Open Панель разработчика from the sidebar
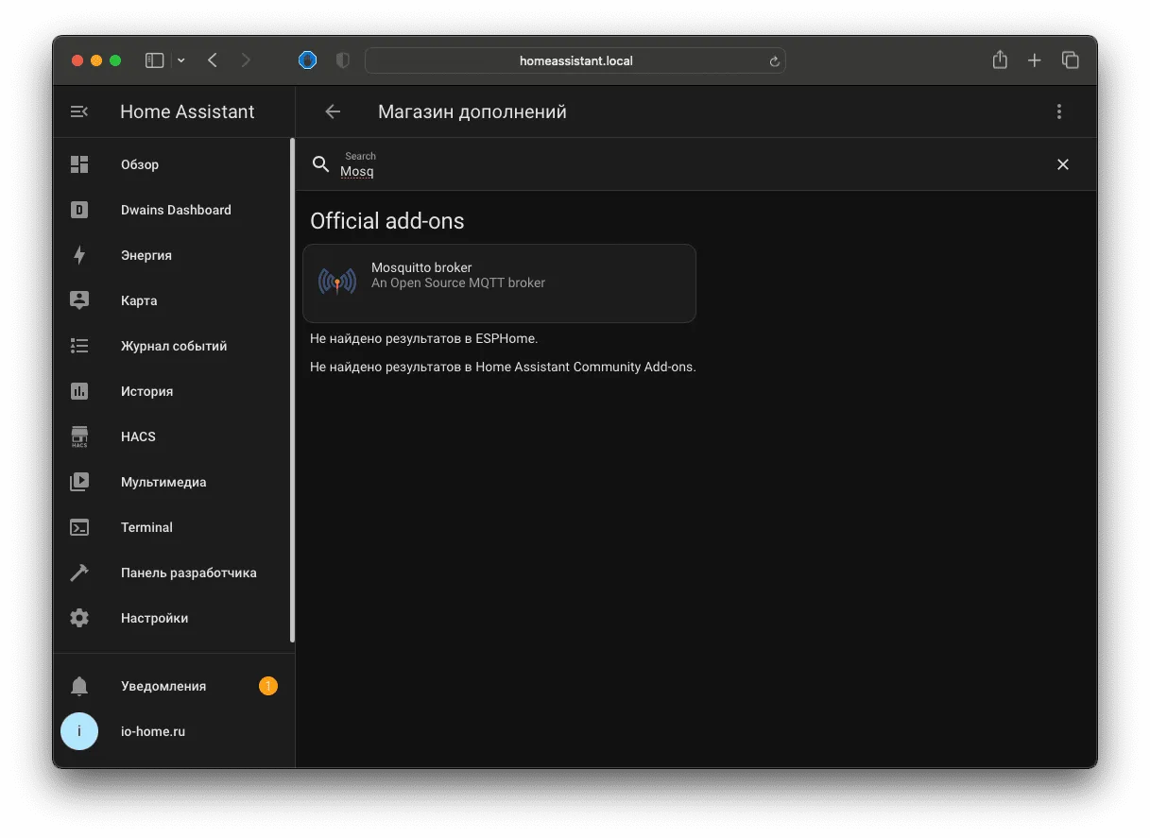The width and height of the screenshot is (1150, 838). [172, 573]
